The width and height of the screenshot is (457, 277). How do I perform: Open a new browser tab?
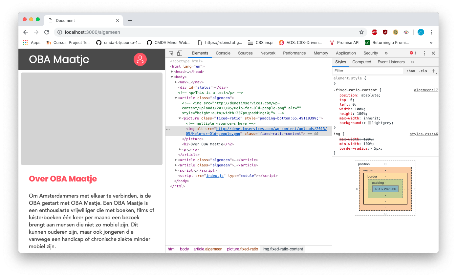130,21
